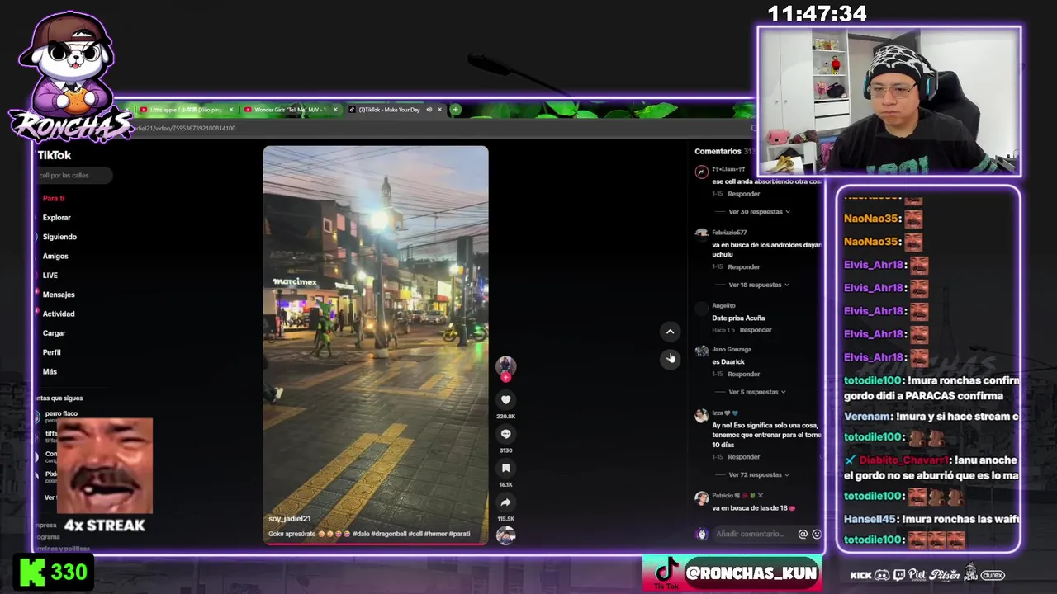
Task: Open Cargar in TikTok sidebar
Action: click(55, 333)
